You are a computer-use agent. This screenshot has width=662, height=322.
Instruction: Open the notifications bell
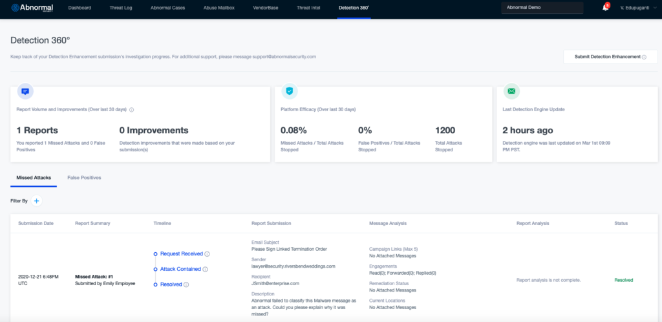click(605, 8)
